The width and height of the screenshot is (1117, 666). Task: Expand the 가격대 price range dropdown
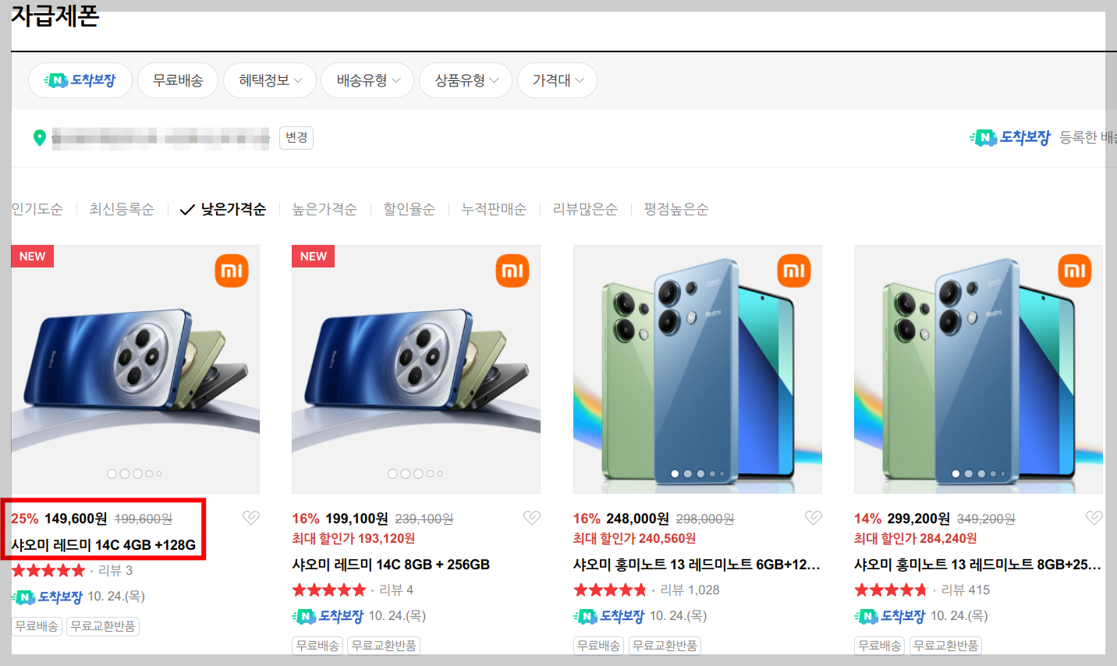coord(558,80)
